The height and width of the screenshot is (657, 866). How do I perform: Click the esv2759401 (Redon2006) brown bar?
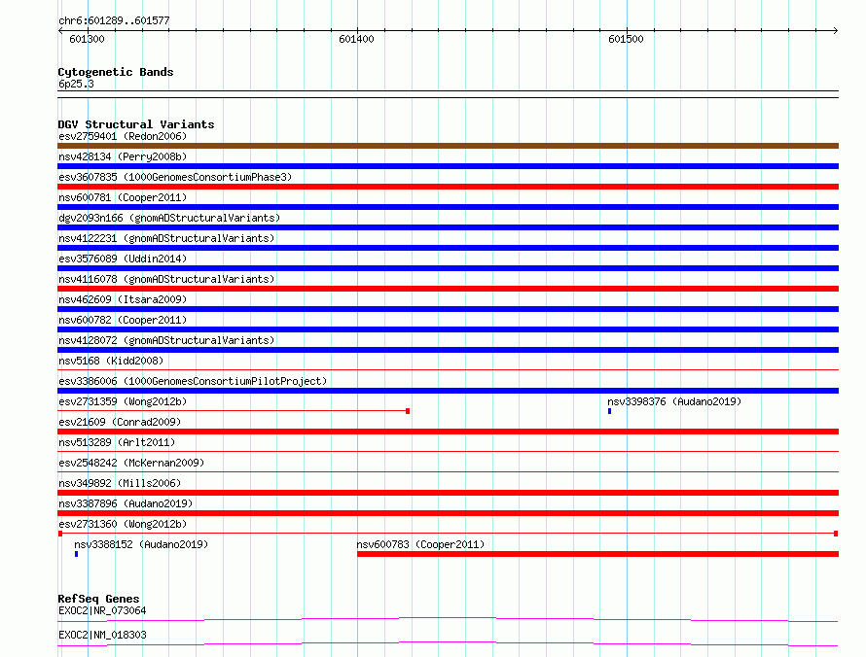tap(448, 146)
